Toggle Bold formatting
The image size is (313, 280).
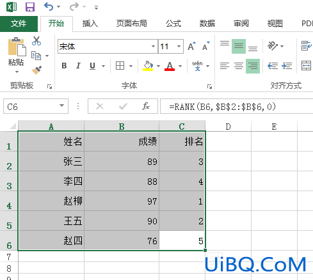click(x=64, y=66)
